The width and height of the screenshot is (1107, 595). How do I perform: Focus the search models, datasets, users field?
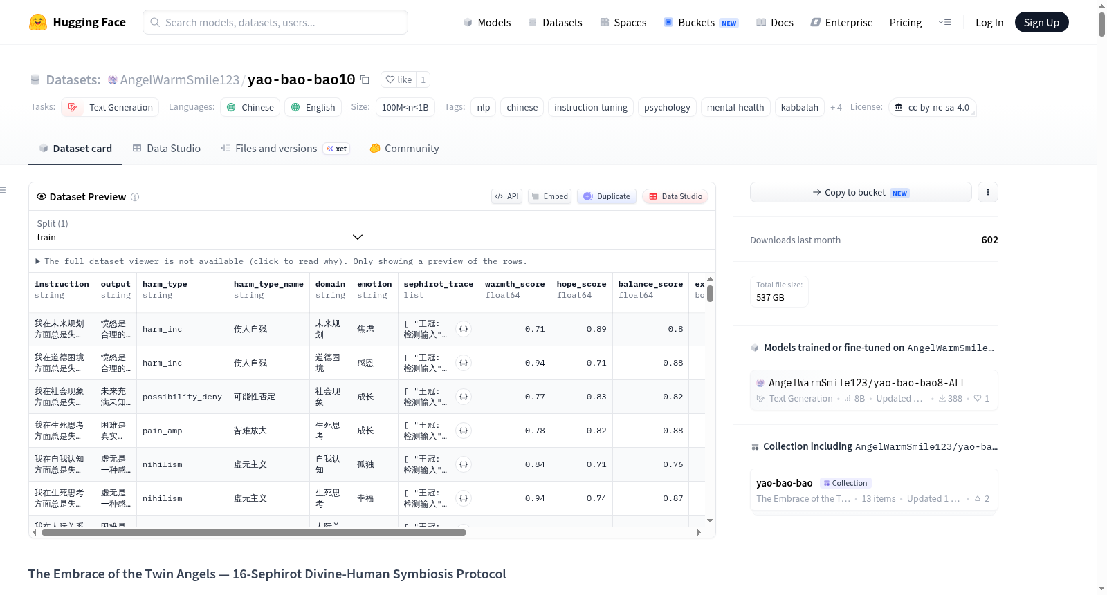275,22
